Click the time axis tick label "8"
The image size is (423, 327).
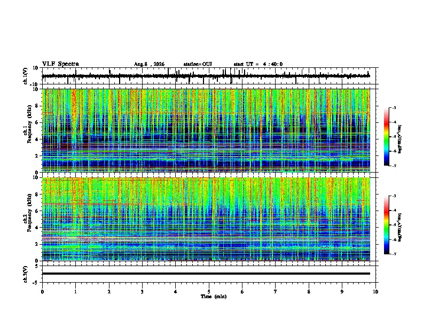[309, 292]
